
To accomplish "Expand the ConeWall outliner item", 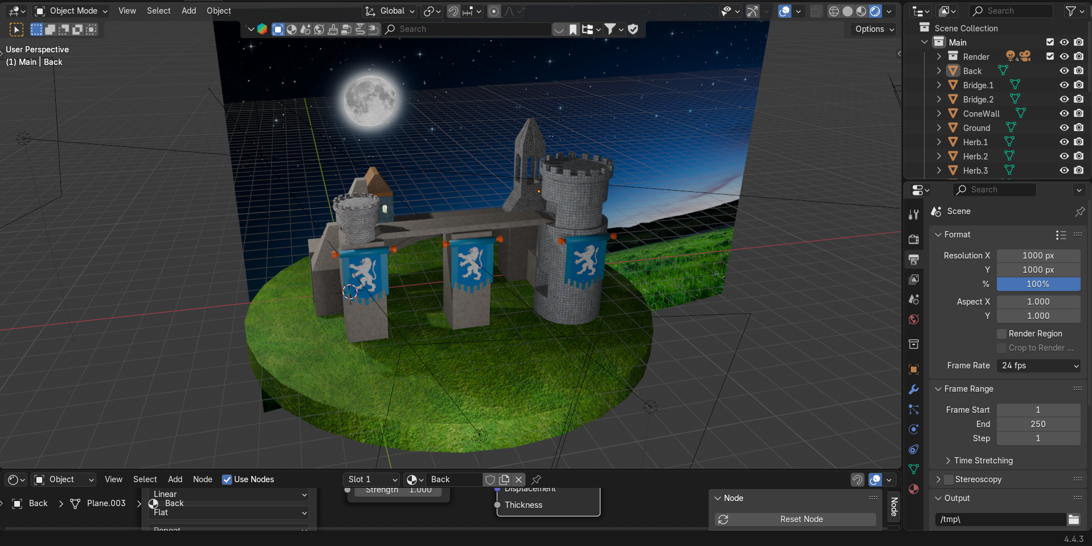I will coord(939,113).
